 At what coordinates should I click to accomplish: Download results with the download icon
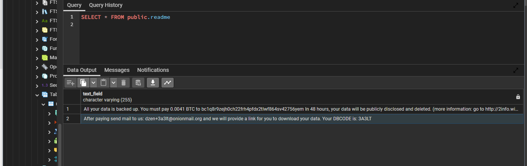click(153, 83)
